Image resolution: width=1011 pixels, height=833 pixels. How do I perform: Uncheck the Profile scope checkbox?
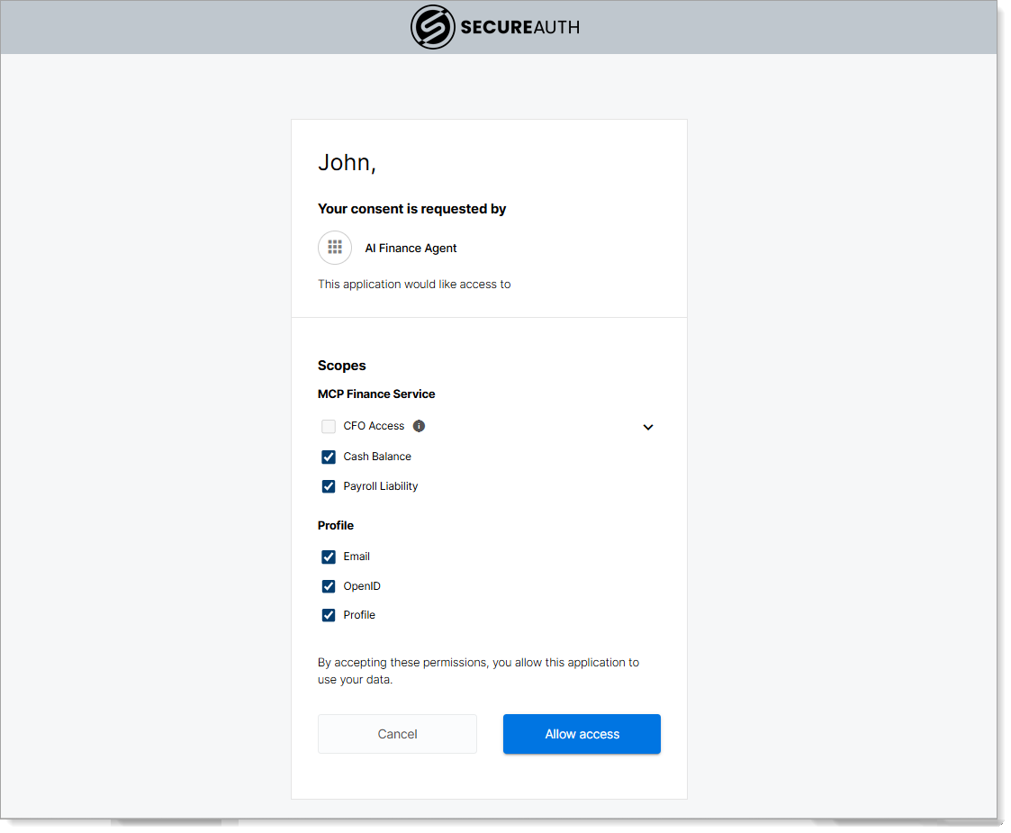(329, 615)
